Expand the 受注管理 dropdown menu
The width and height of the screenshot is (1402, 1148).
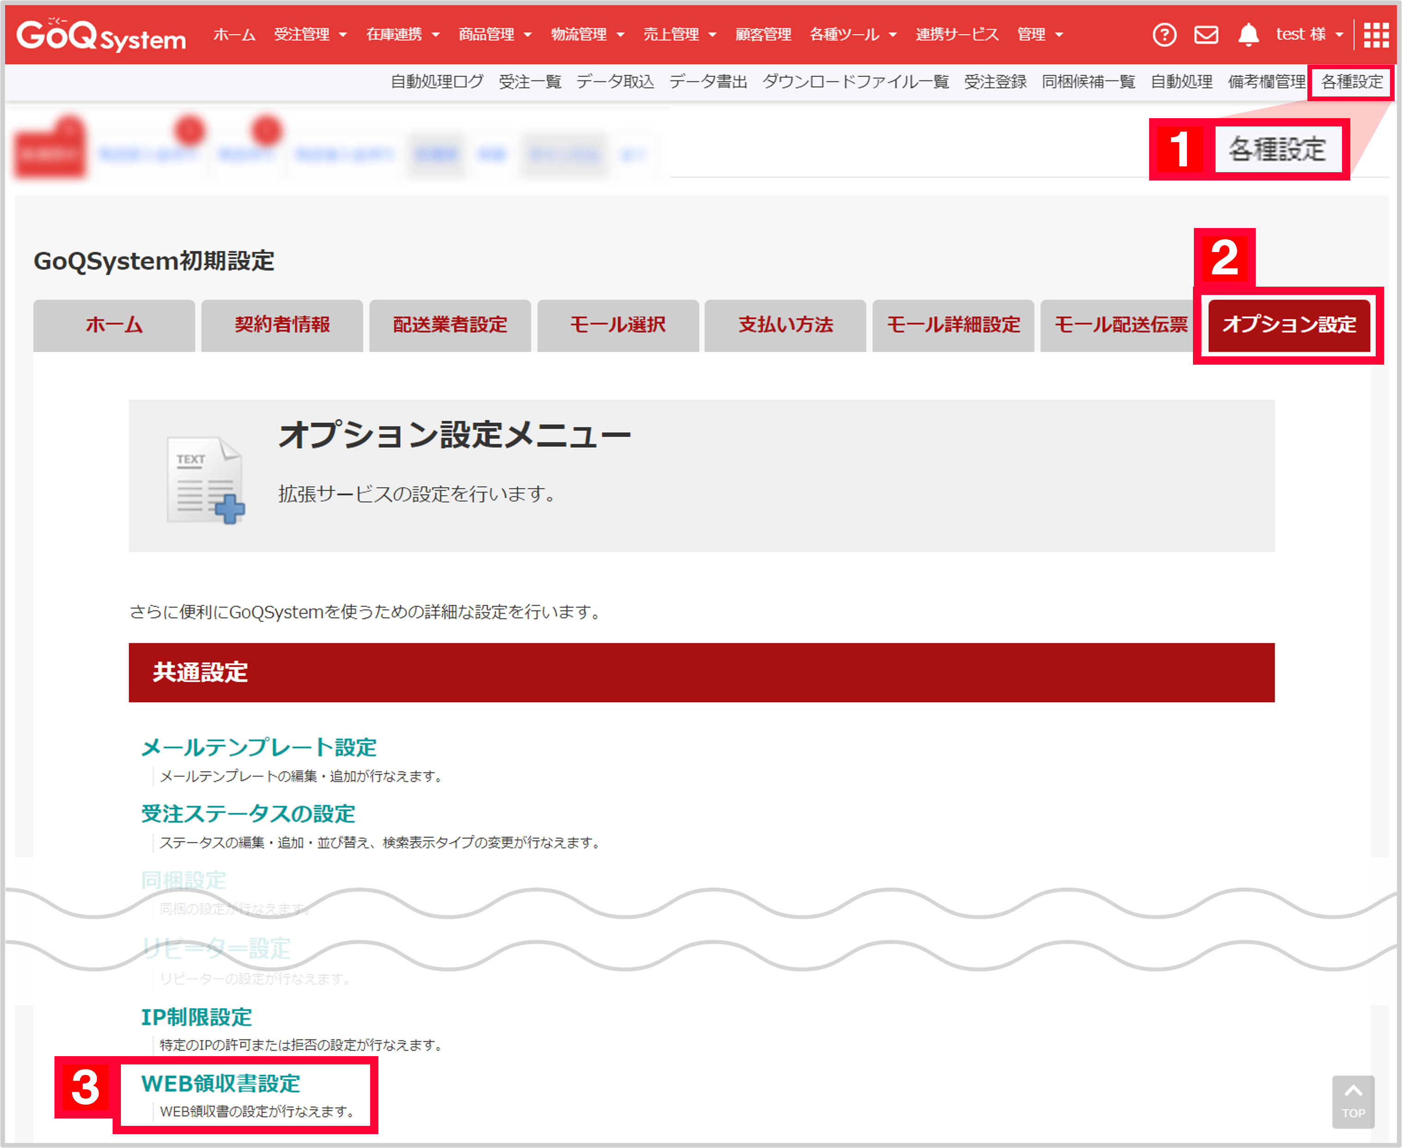pyautogui.click(x=310, y=34)
